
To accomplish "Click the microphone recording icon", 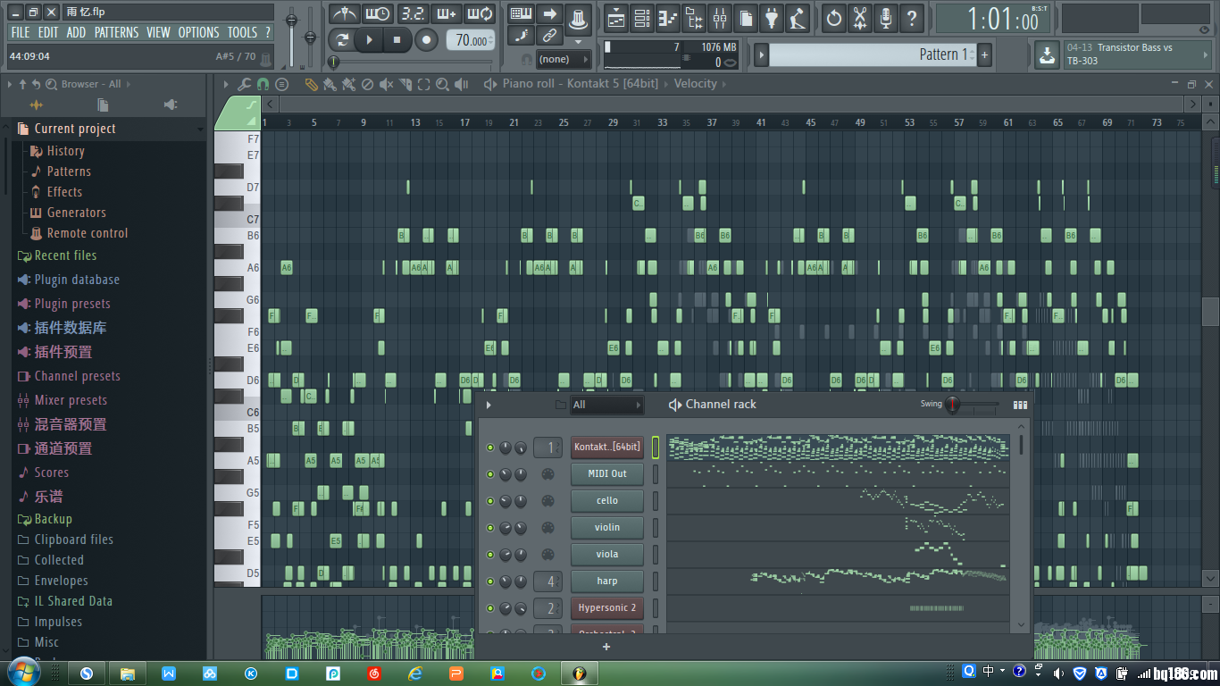I will pyautogui.click(x=885, y=18).
